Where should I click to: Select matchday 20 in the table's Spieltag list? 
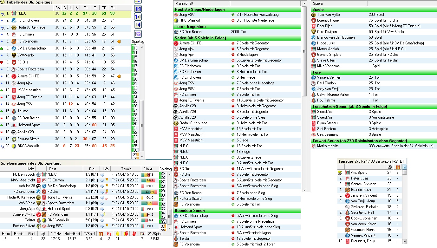(135, 79)
